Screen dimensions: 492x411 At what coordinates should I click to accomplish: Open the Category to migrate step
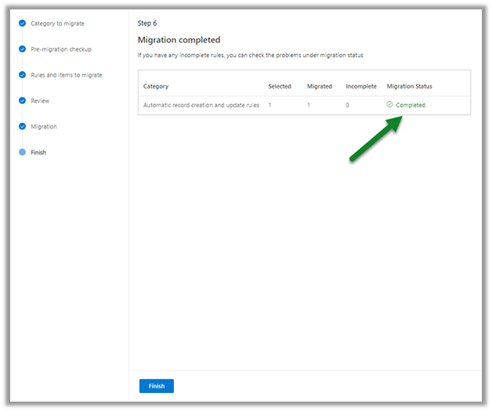click(x=57, y=23)
